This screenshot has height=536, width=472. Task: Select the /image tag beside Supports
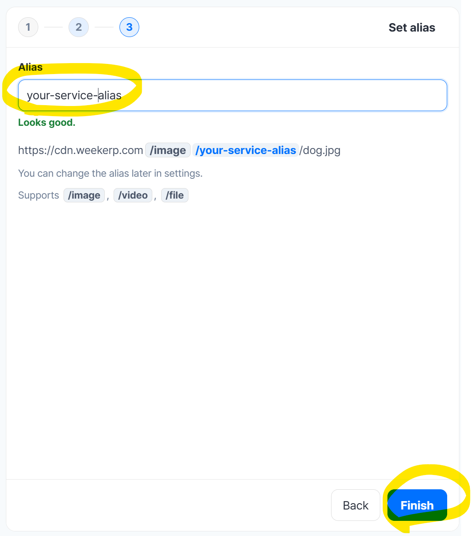(x=84, y=195)
